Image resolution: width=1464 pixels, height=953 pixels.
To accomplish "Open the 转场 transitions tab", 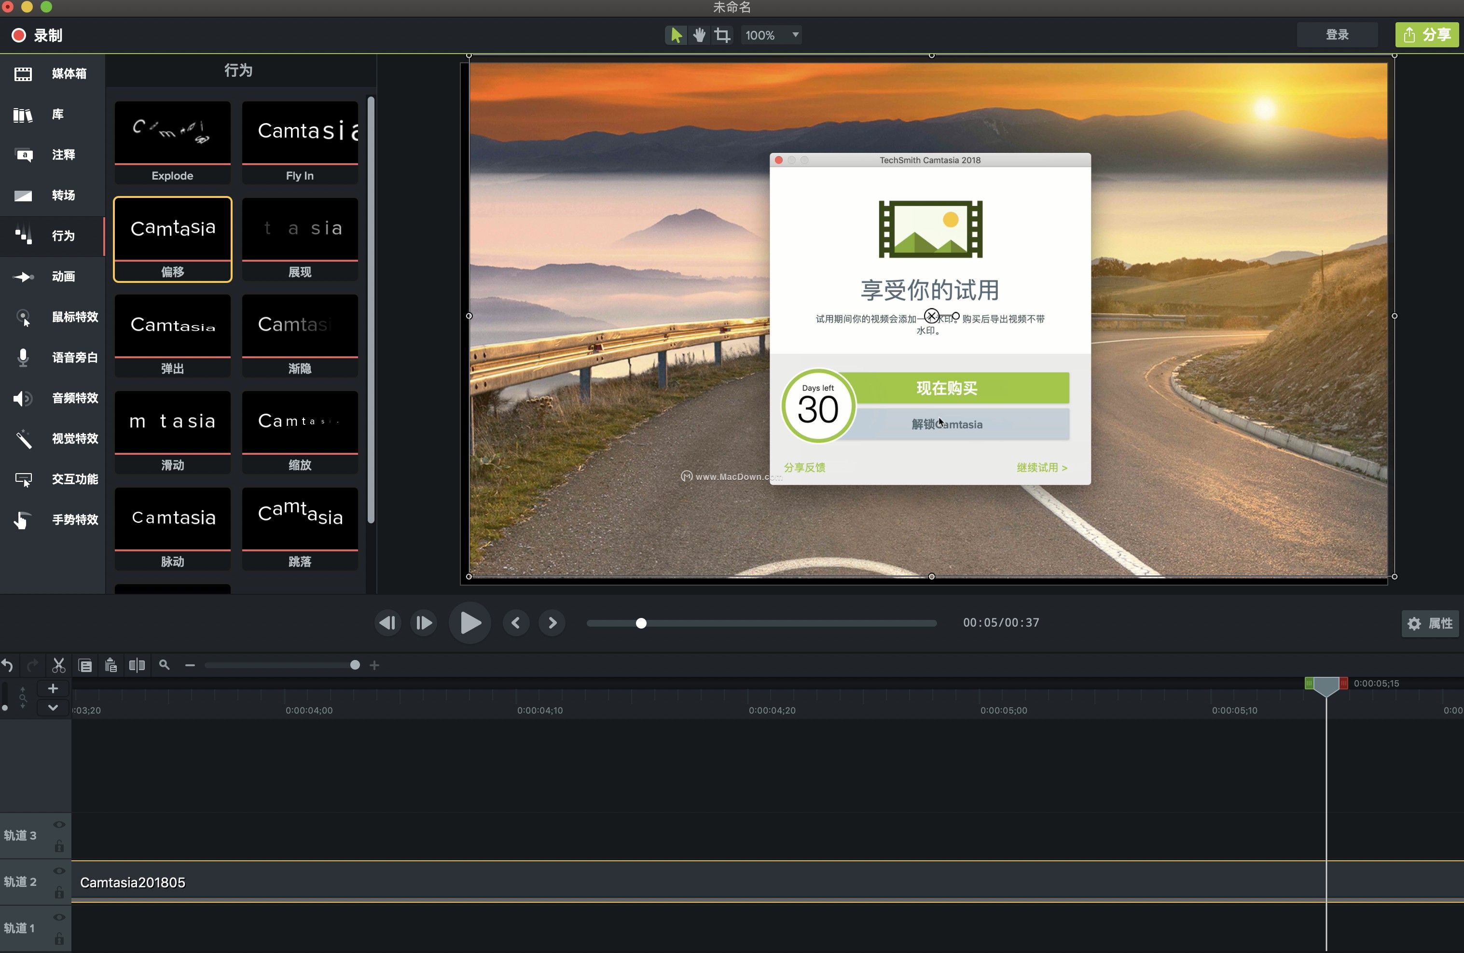I will point(52,195).
